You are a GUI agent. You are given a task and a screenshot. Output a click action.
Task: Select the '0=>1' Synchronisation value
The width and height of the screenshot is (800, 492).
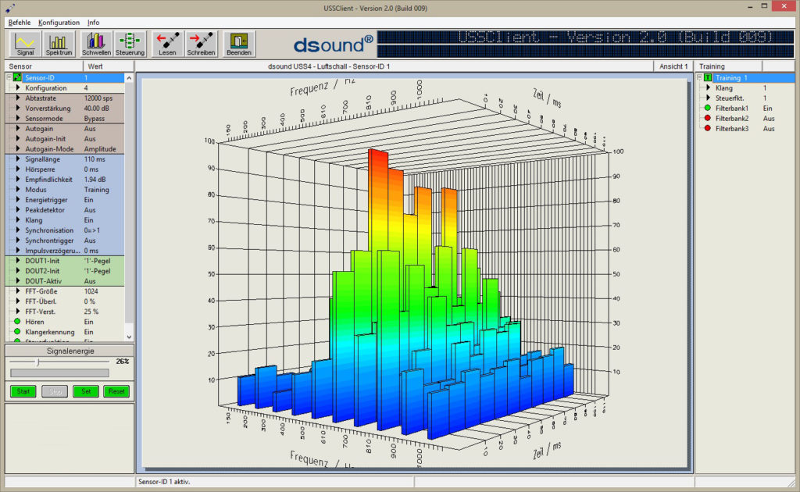(x=92, y=230)
